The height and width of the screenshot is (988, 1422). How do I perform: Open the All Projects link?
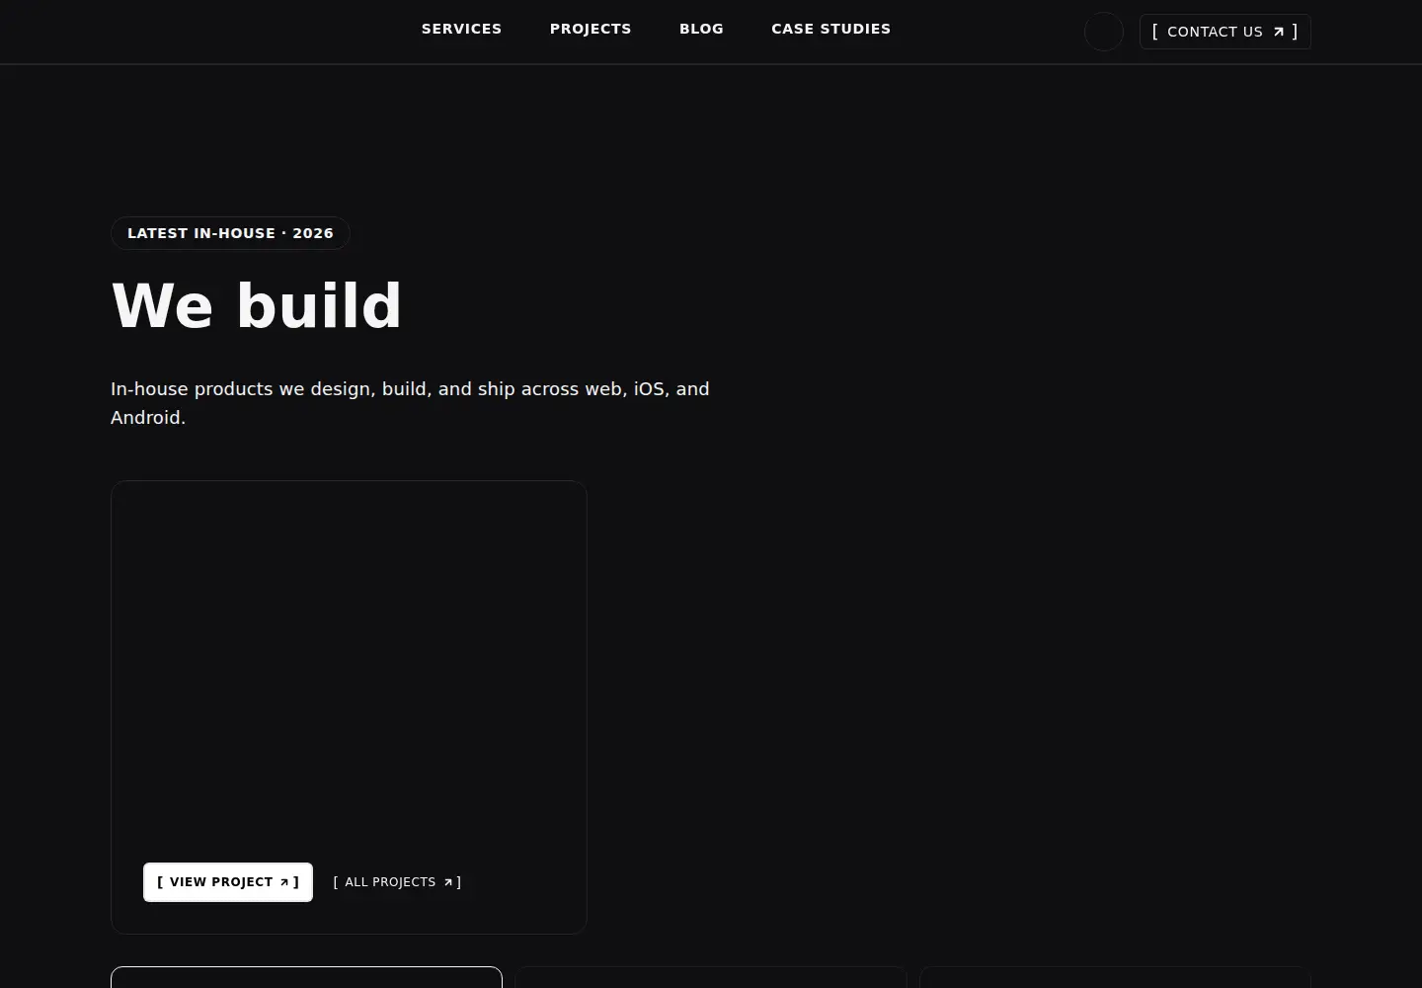coord(397,882)
